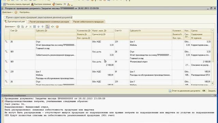Click the Списание не распр... content cell

click(x=201, y=65)
